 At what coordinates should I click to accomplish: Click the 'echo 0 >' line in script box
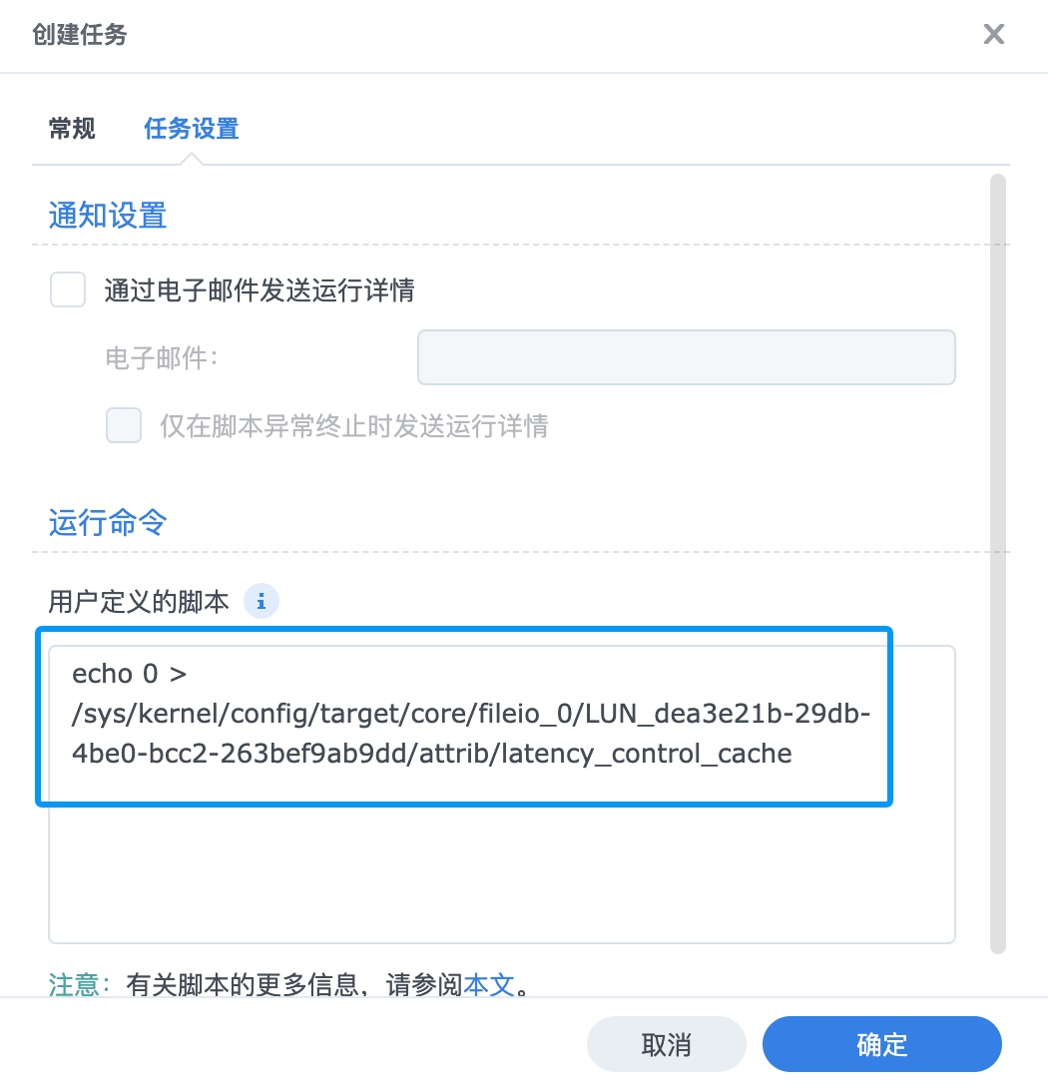click(x=130, y=674)
